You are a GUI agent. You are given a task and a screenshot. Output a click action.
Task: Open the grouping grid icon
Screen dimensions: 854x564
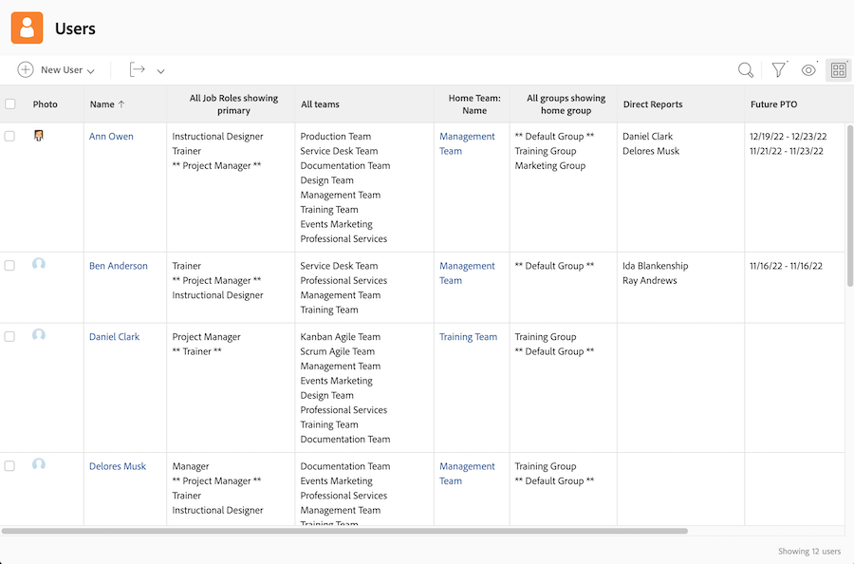coord(838,69)
